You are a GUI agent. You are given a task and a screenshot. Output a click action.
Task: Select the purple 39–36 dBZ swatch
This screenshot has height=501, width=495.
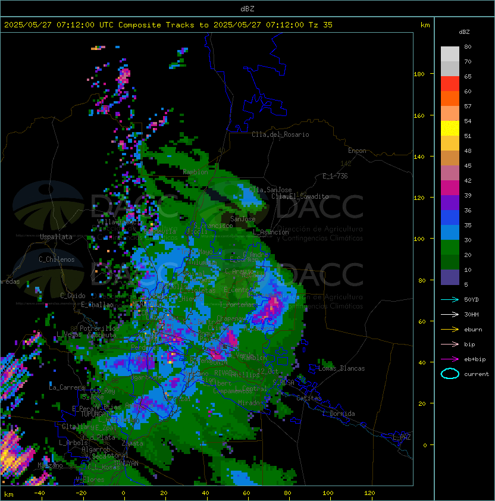tap(450, 203)
